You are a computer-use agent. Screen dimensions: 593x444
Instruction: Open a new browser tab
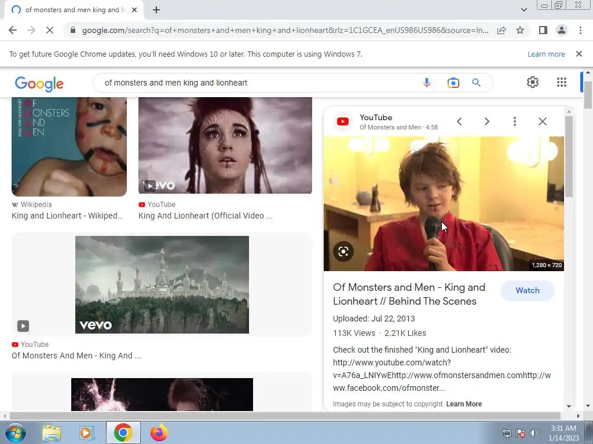pos(156,10)
